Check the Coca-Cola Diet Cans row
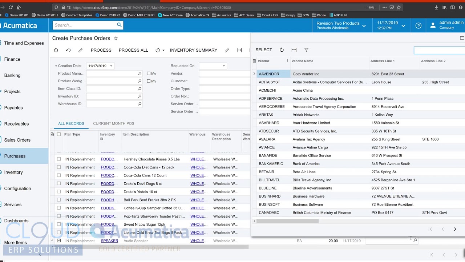 pos(59,167)
